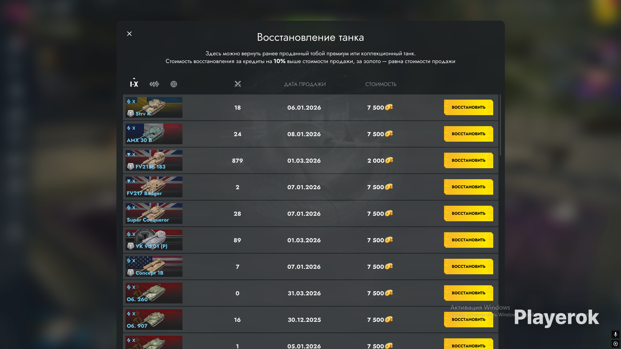Restore the FV217 Badger tank
Screen dimensions: 621x349
468,187
